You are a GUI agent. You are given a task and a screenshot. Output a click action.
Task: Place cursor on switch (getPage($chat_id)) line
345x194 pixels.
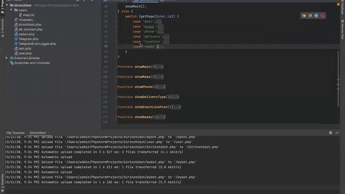(x=152, y=16)
